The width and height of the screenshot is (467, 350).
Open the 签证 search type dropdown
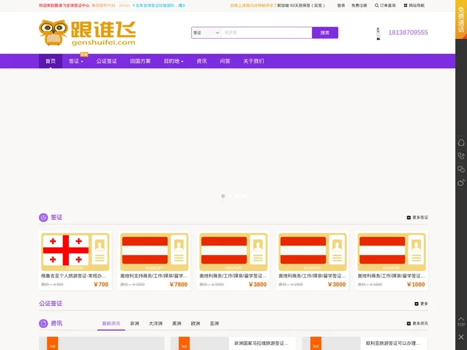coord(206,33)
